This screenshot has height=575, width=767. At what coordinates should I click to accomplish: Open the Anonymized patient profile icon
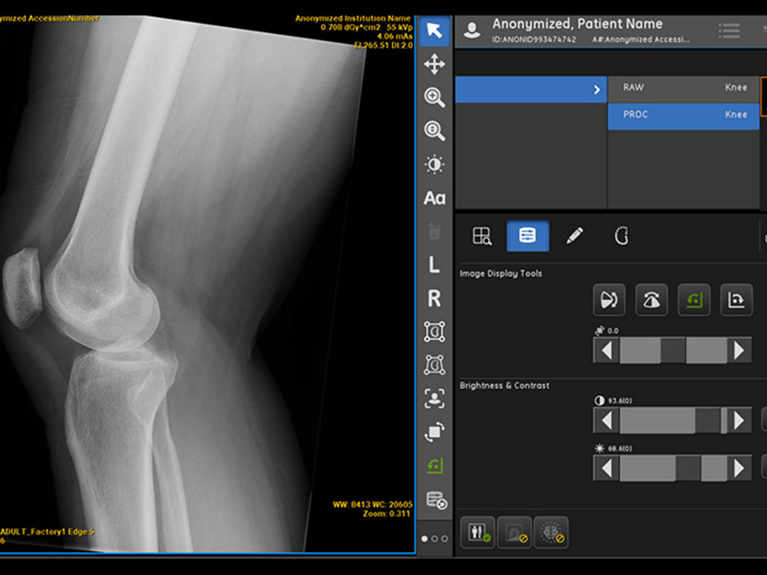pos(472,30)
